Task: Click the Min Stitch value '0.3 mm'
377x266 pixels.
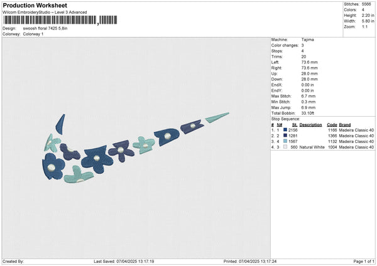Action: point(309,102)
